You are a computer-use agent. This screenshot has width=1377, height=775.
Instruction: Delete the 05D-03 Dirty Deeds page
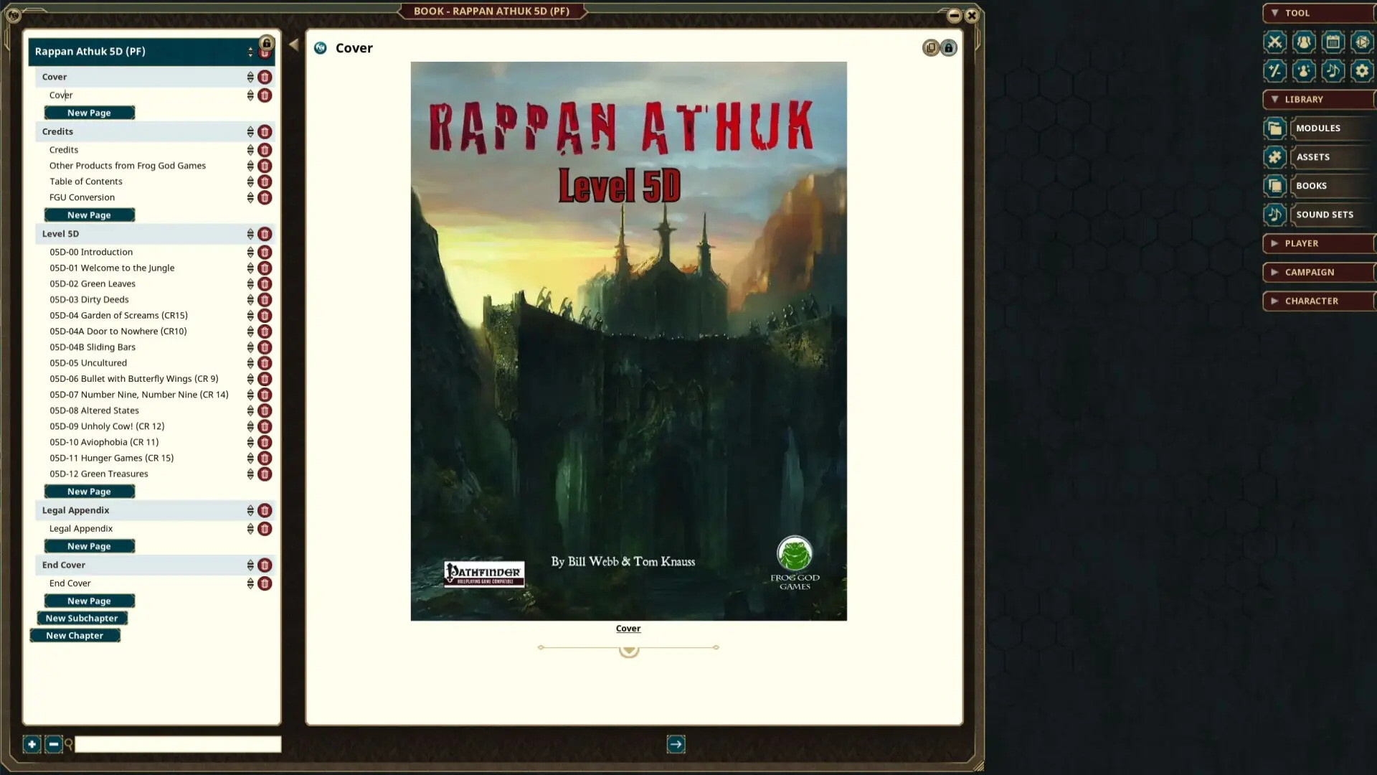265,300
